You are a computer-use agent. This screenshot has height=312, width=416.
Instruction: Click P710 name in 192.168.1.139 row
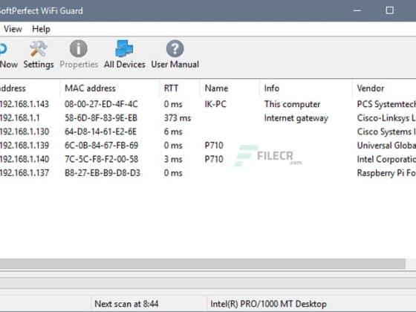point(214,146)
